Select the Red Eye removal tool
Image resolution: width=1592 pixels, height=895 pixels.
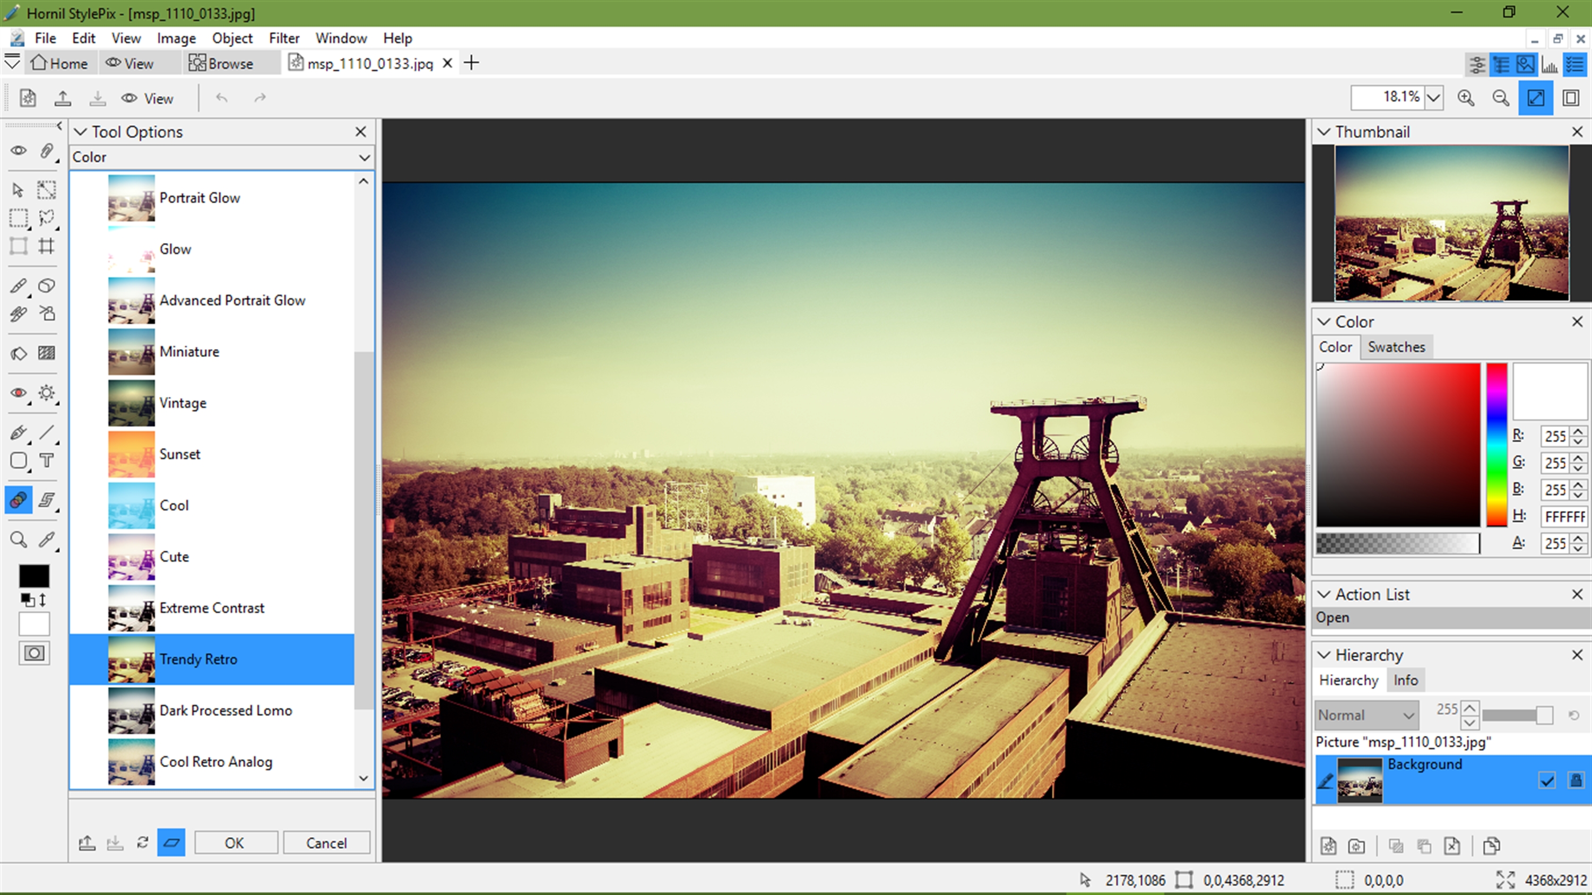(x=19, y=393)
